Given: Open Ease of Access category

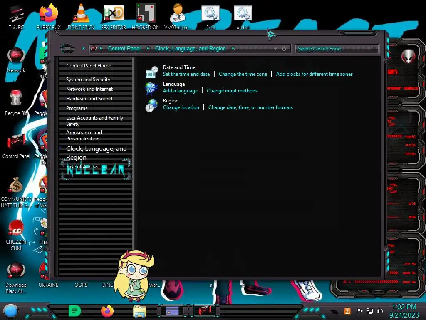Looking at the screenshot, I should tap(82, 167).
